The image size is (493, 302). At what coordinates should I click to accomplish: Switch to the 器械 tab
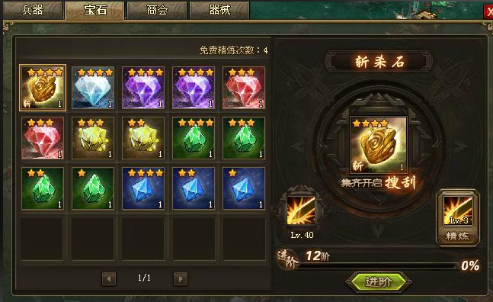point(219,10)
